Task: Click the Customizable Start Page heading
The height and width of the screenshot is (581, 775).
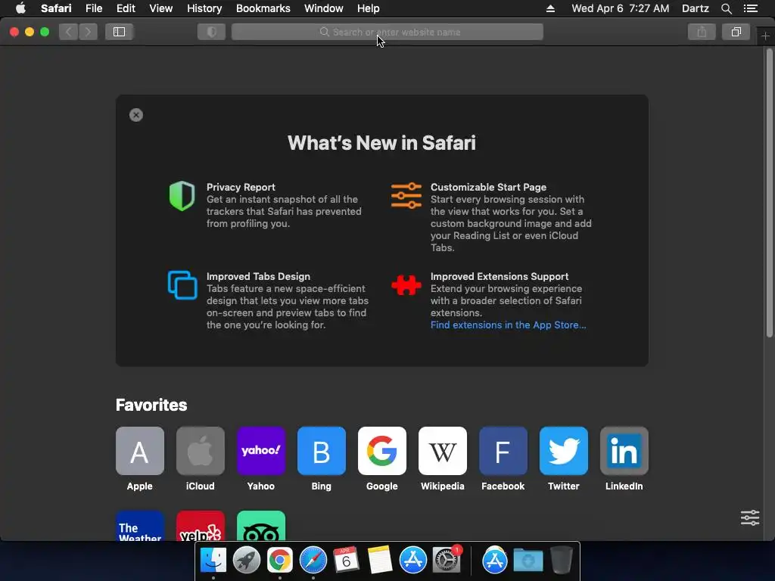Action: 488,188
